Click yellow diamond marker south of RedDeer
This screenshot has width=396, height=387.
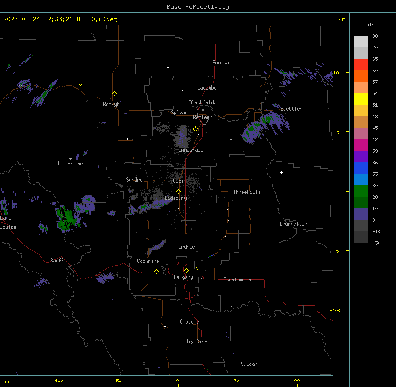[x=195, y=129]
